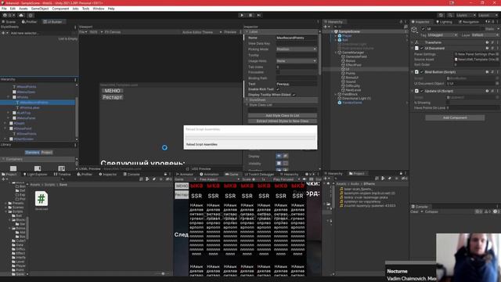Toggle the Enable Rich Text checkbox
Image resolution: width=501 pixels, height=282 pixels.
[278, 89]
